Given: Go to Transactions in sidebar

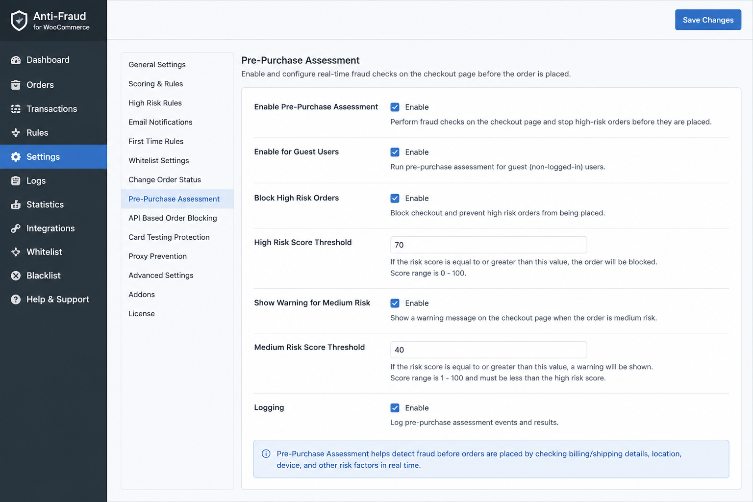Looking at the screenshot, I should click(x=53, y=109).
